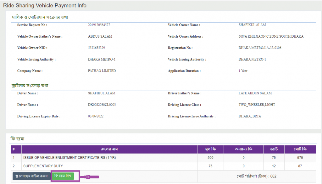This screenshot has height=184, width=322.
Task: Click the purple arrow pointing at pay button
Action: [90, 177]
